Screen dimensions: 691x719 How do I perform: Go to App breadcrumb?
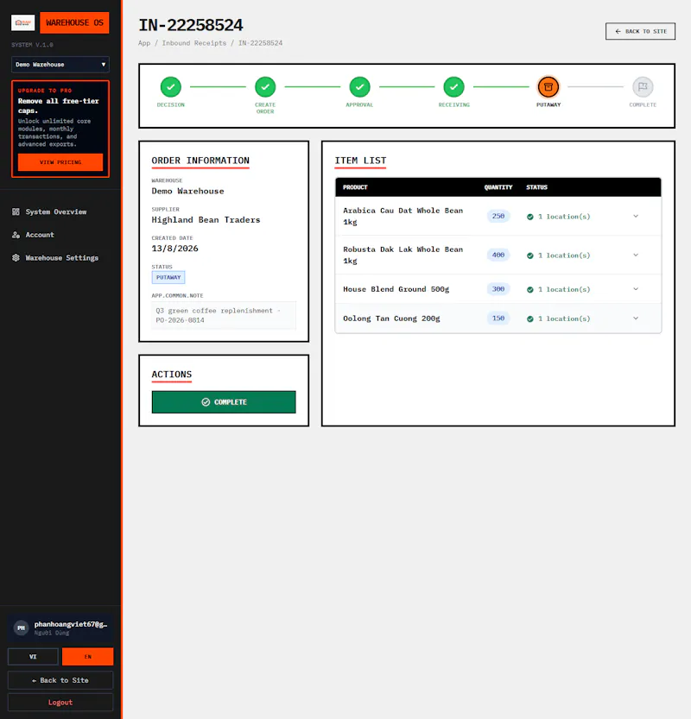(144, 43)
